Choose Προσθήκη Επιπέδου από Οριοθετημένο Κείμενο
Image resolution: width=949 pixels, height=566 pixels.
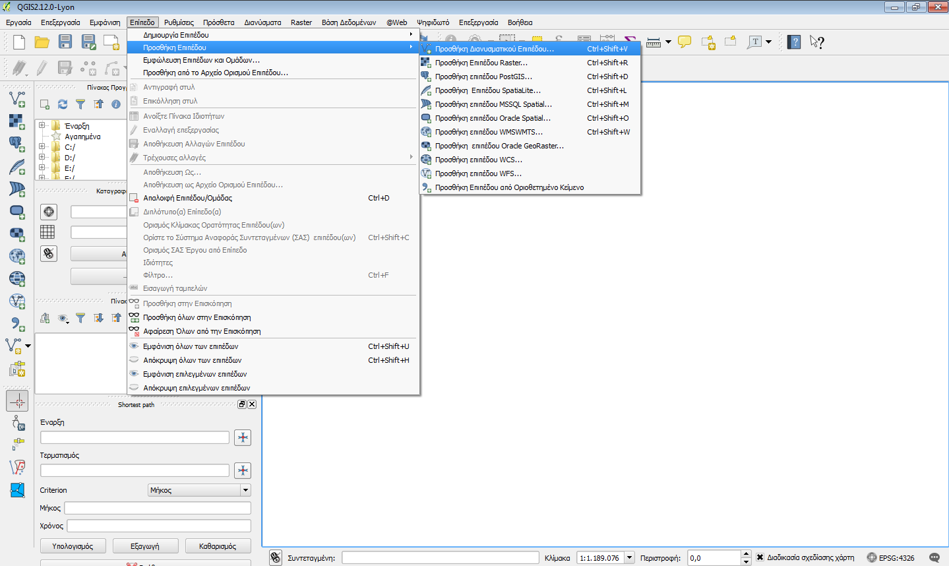(x=530, y=187)
